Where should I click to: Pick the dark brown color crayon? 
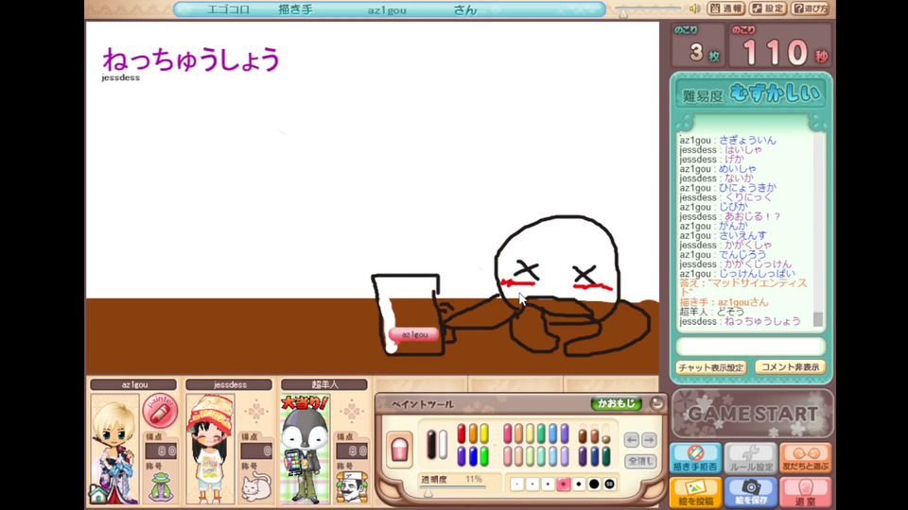click(x=583, y=436)
